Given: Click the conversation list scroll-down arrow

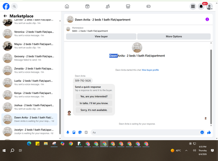Looking at the screenshot, I should (x=60, y=138).
